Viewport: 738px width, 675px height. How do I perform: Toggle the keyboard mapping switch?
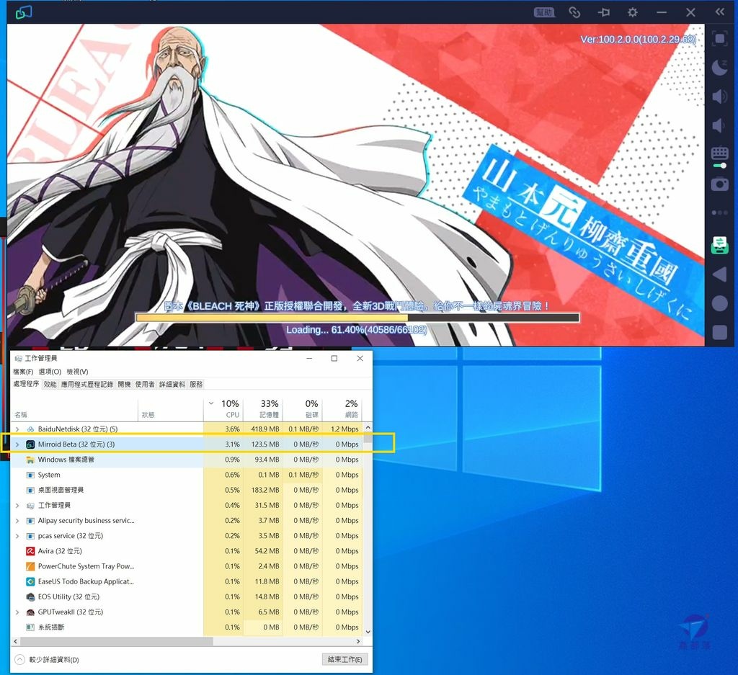tap(720, 166)
